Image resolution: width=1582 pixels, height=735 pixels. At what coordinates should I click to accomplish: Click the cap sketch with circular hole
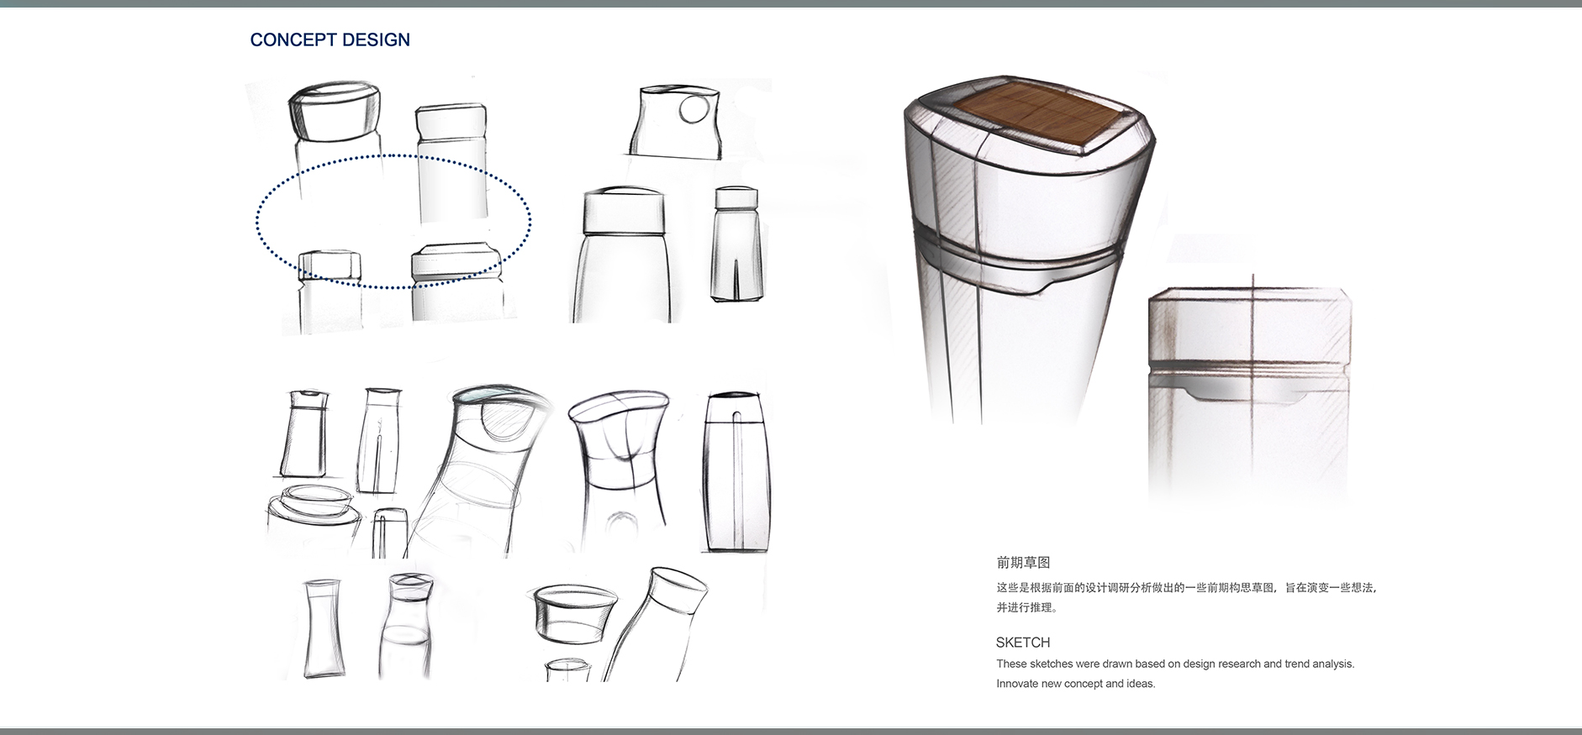[x=676, y=122]
